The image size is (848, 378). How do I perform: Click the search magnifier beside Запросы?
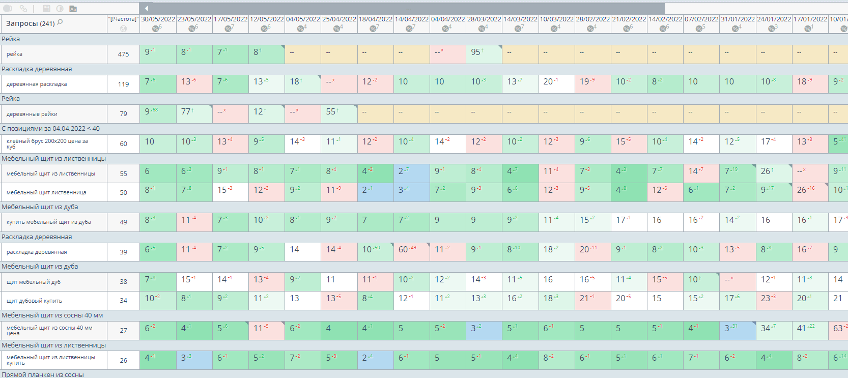tap(60, 22)
